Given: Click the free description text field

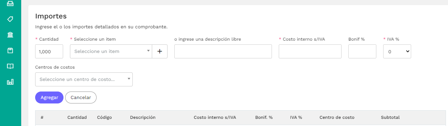Looking at the screenshot, I should pyautogui.click(x=223, y=51).
